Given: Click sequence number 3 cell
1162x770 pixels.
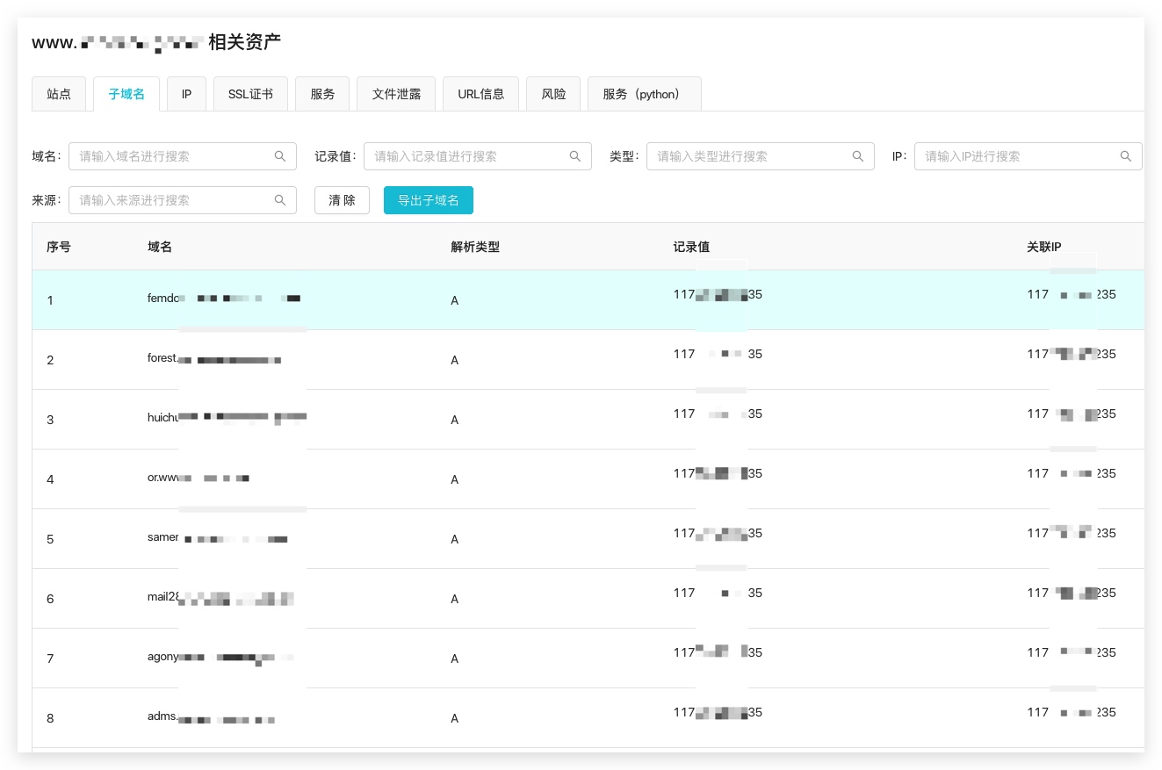Looking at the screenshot, I should (50, 420).
